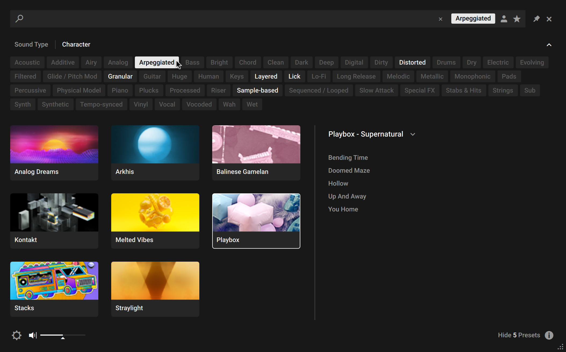Filter by user presets icon
The image size is (566, 352).
pos(504,19)
